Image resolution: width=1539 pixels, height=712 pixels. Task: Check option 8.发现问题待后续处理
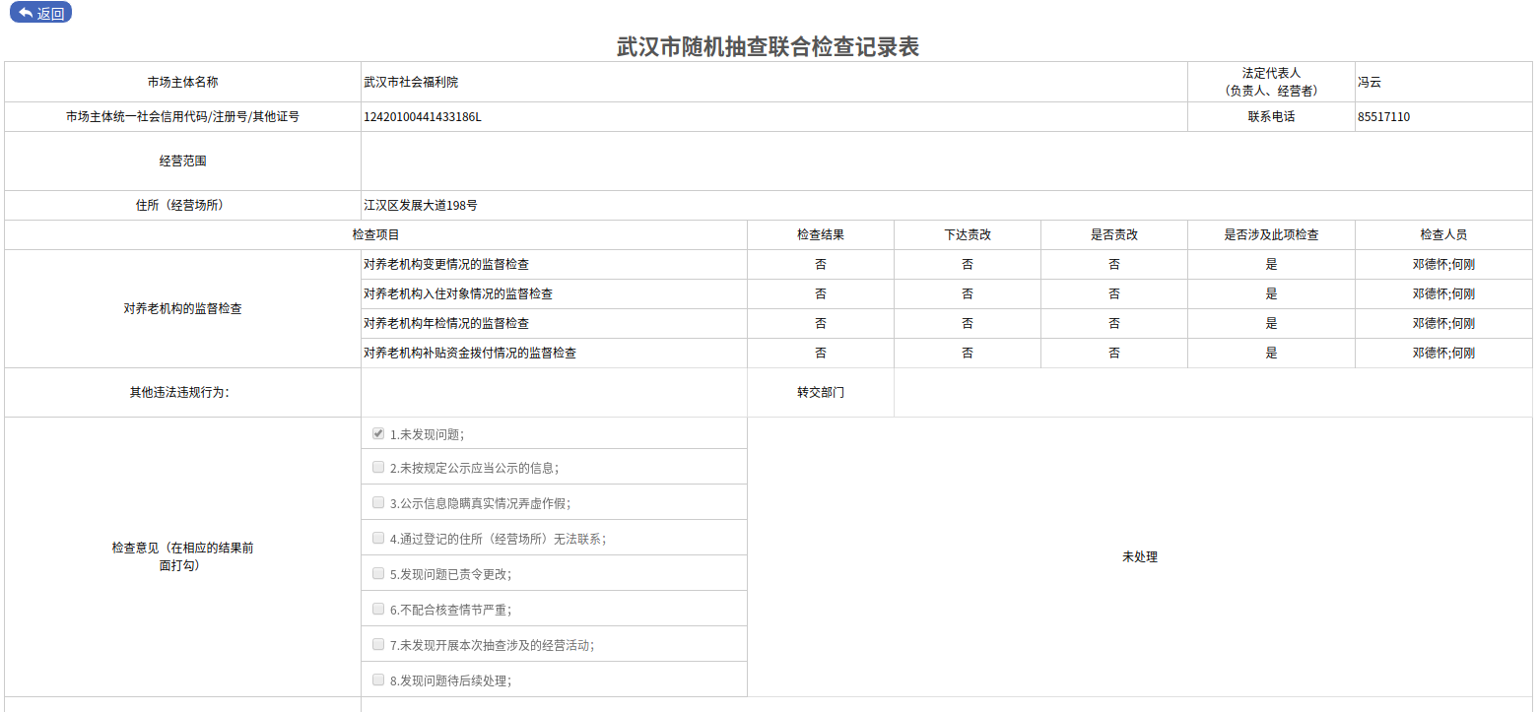tap(378, 679)
